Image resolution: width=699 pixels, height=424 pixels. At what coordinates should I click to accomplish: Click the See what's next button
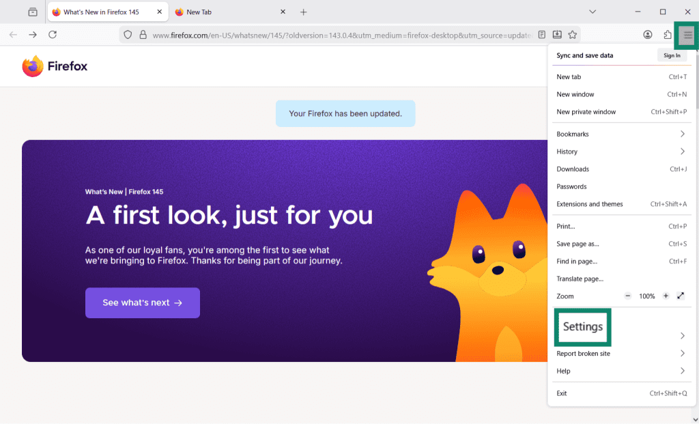[x=143, y=302]
